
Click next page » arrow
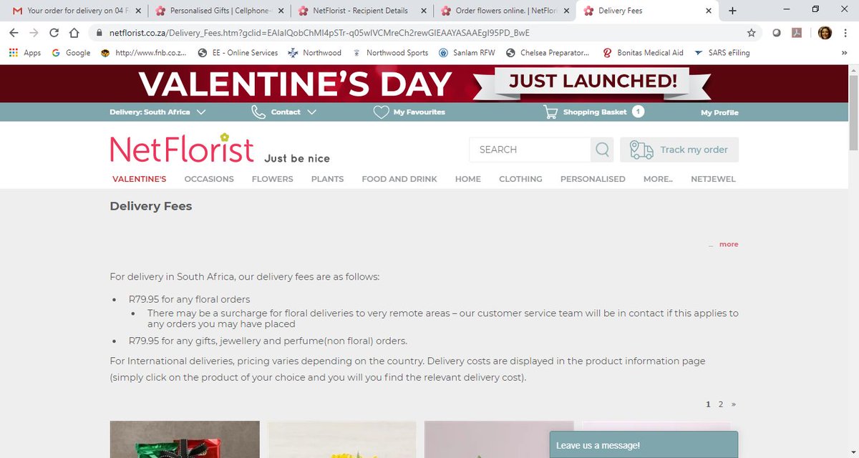click(733, 404)
